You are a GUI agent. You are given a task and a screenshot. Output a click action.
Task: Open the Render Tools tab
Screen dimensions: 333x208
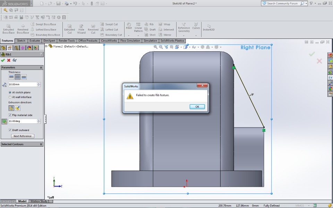67,41
